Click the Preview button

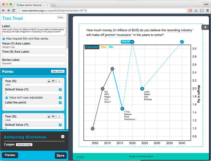pos(10,155)
